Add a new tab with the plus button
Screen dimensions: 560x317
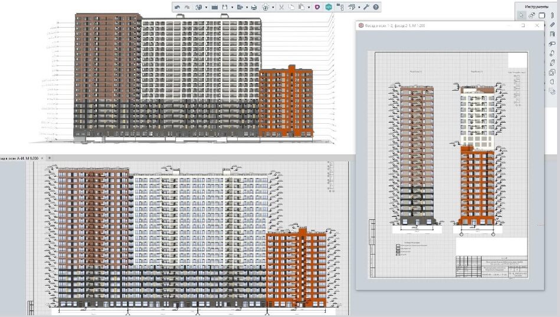click(x=50, y=158)
